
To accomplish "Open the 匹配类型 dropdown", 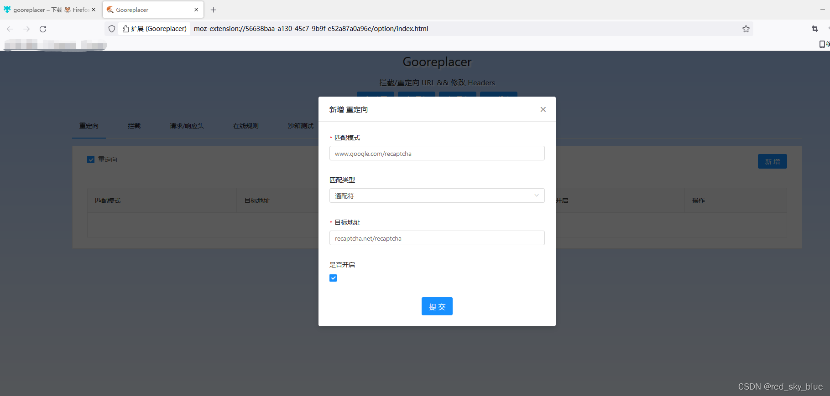I will click(x=437, y=195).
